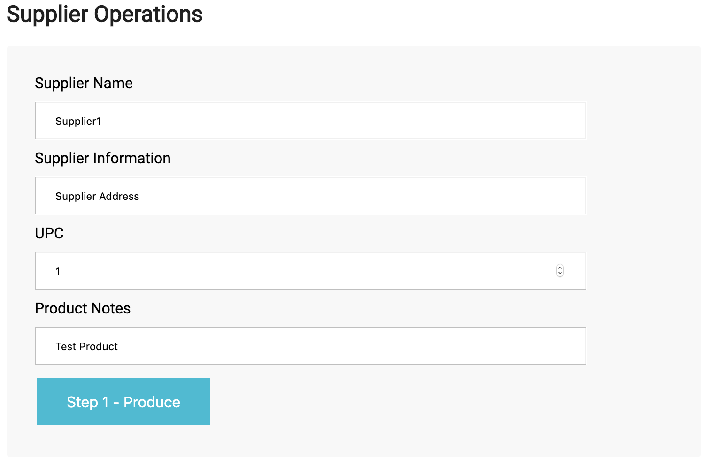707x458 pixels.
Task: Click the "UPC" field label
Action: (x=49, y=233)
